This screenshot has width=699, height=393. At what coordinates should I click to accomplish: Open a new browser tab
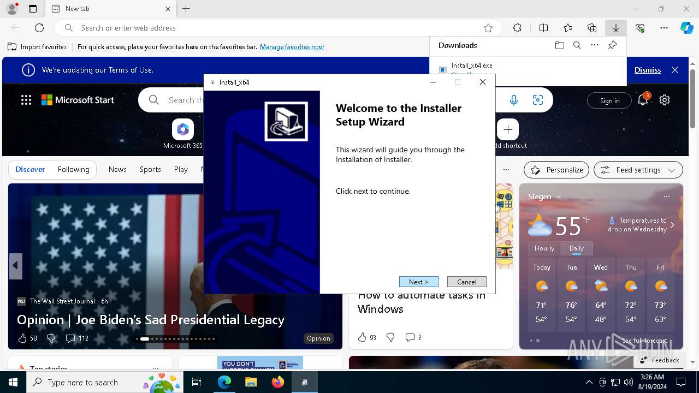186,9
